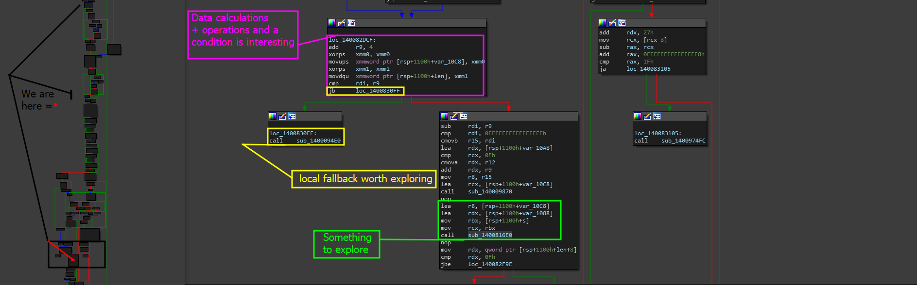Click the pencil icon on loc_140083105 block

pyautogui.click(x=647, y=116)
